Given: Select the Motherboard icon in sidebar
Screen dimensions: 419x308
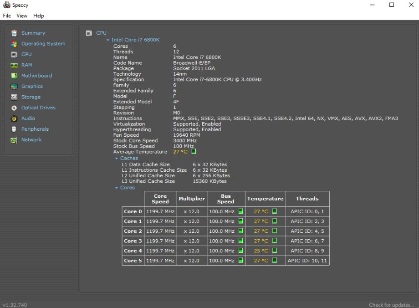Looking at the screenshot, I should (x=14, y=76).
